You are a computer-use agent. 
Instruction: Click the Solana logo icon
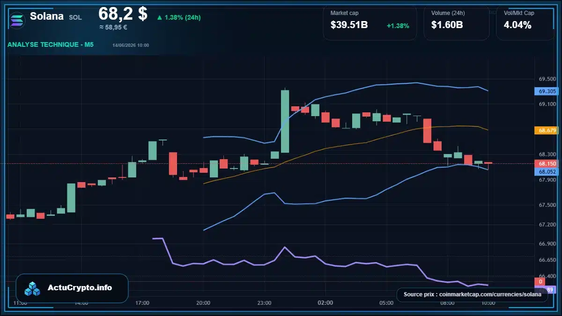point(17,21)
